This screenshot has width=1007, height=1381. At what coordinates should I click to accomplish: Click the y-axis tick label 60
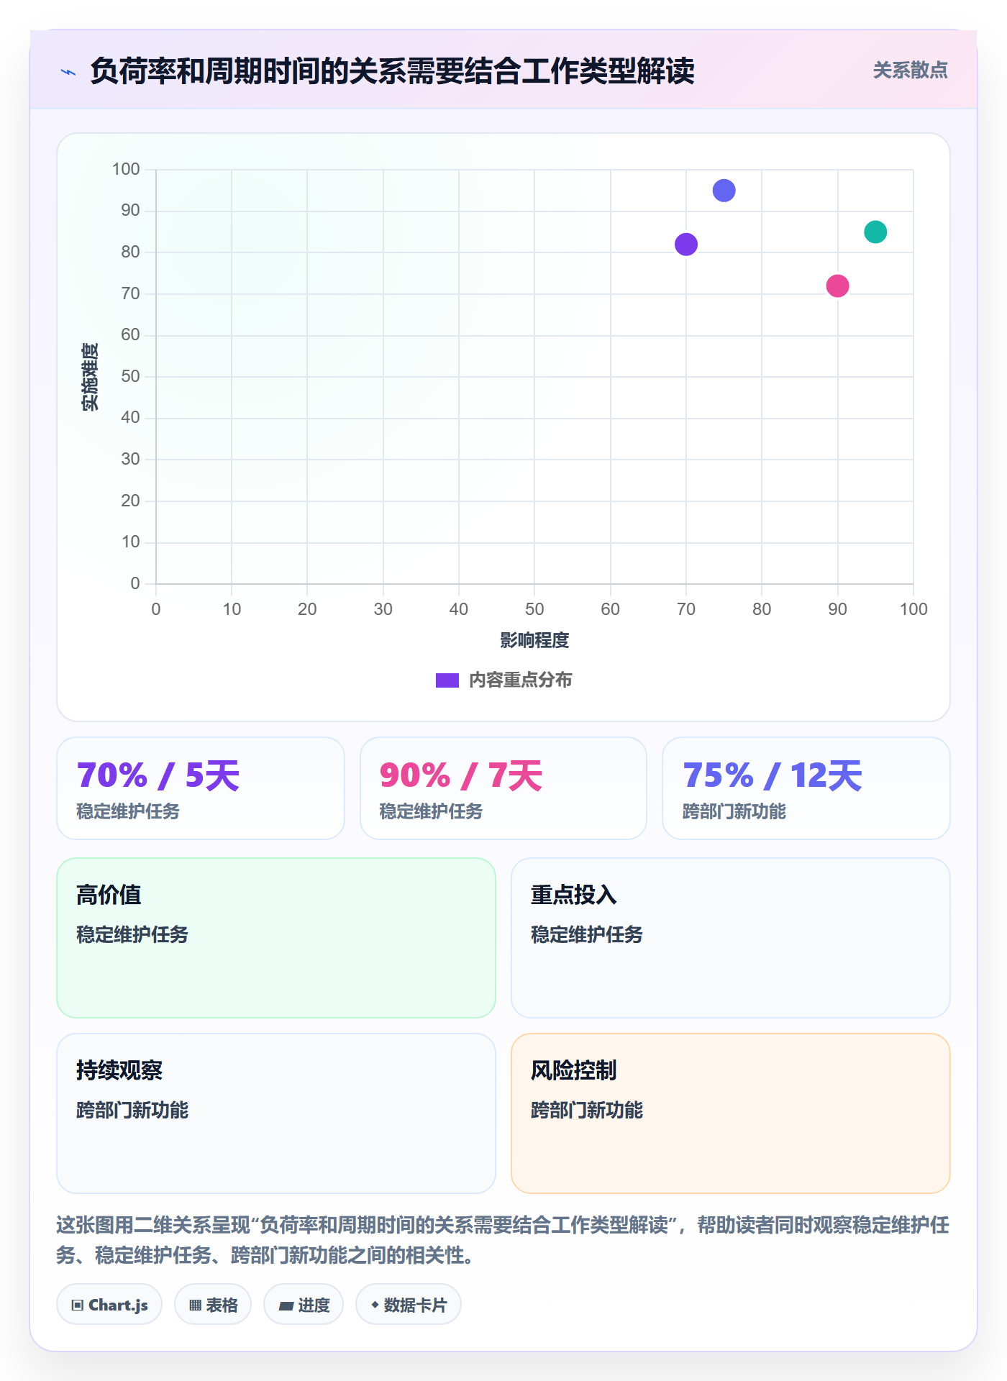pyautogui.click(x=130, y=334)
